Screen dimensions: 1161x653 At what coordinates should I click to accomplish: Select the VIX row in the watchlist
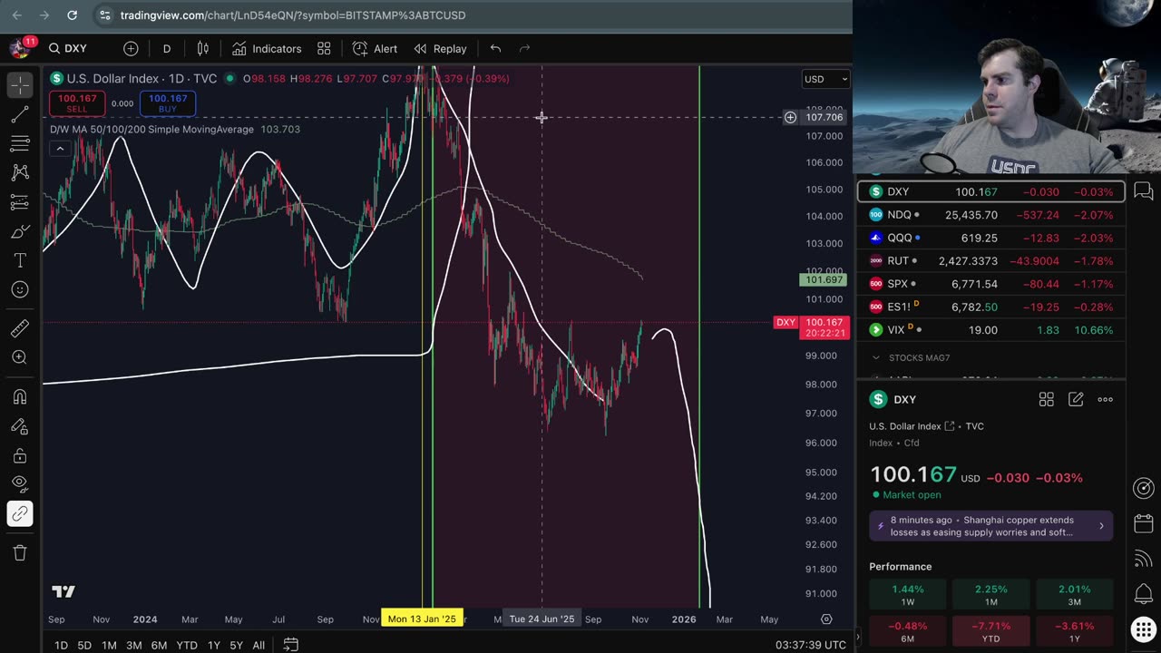coord(991,330)
